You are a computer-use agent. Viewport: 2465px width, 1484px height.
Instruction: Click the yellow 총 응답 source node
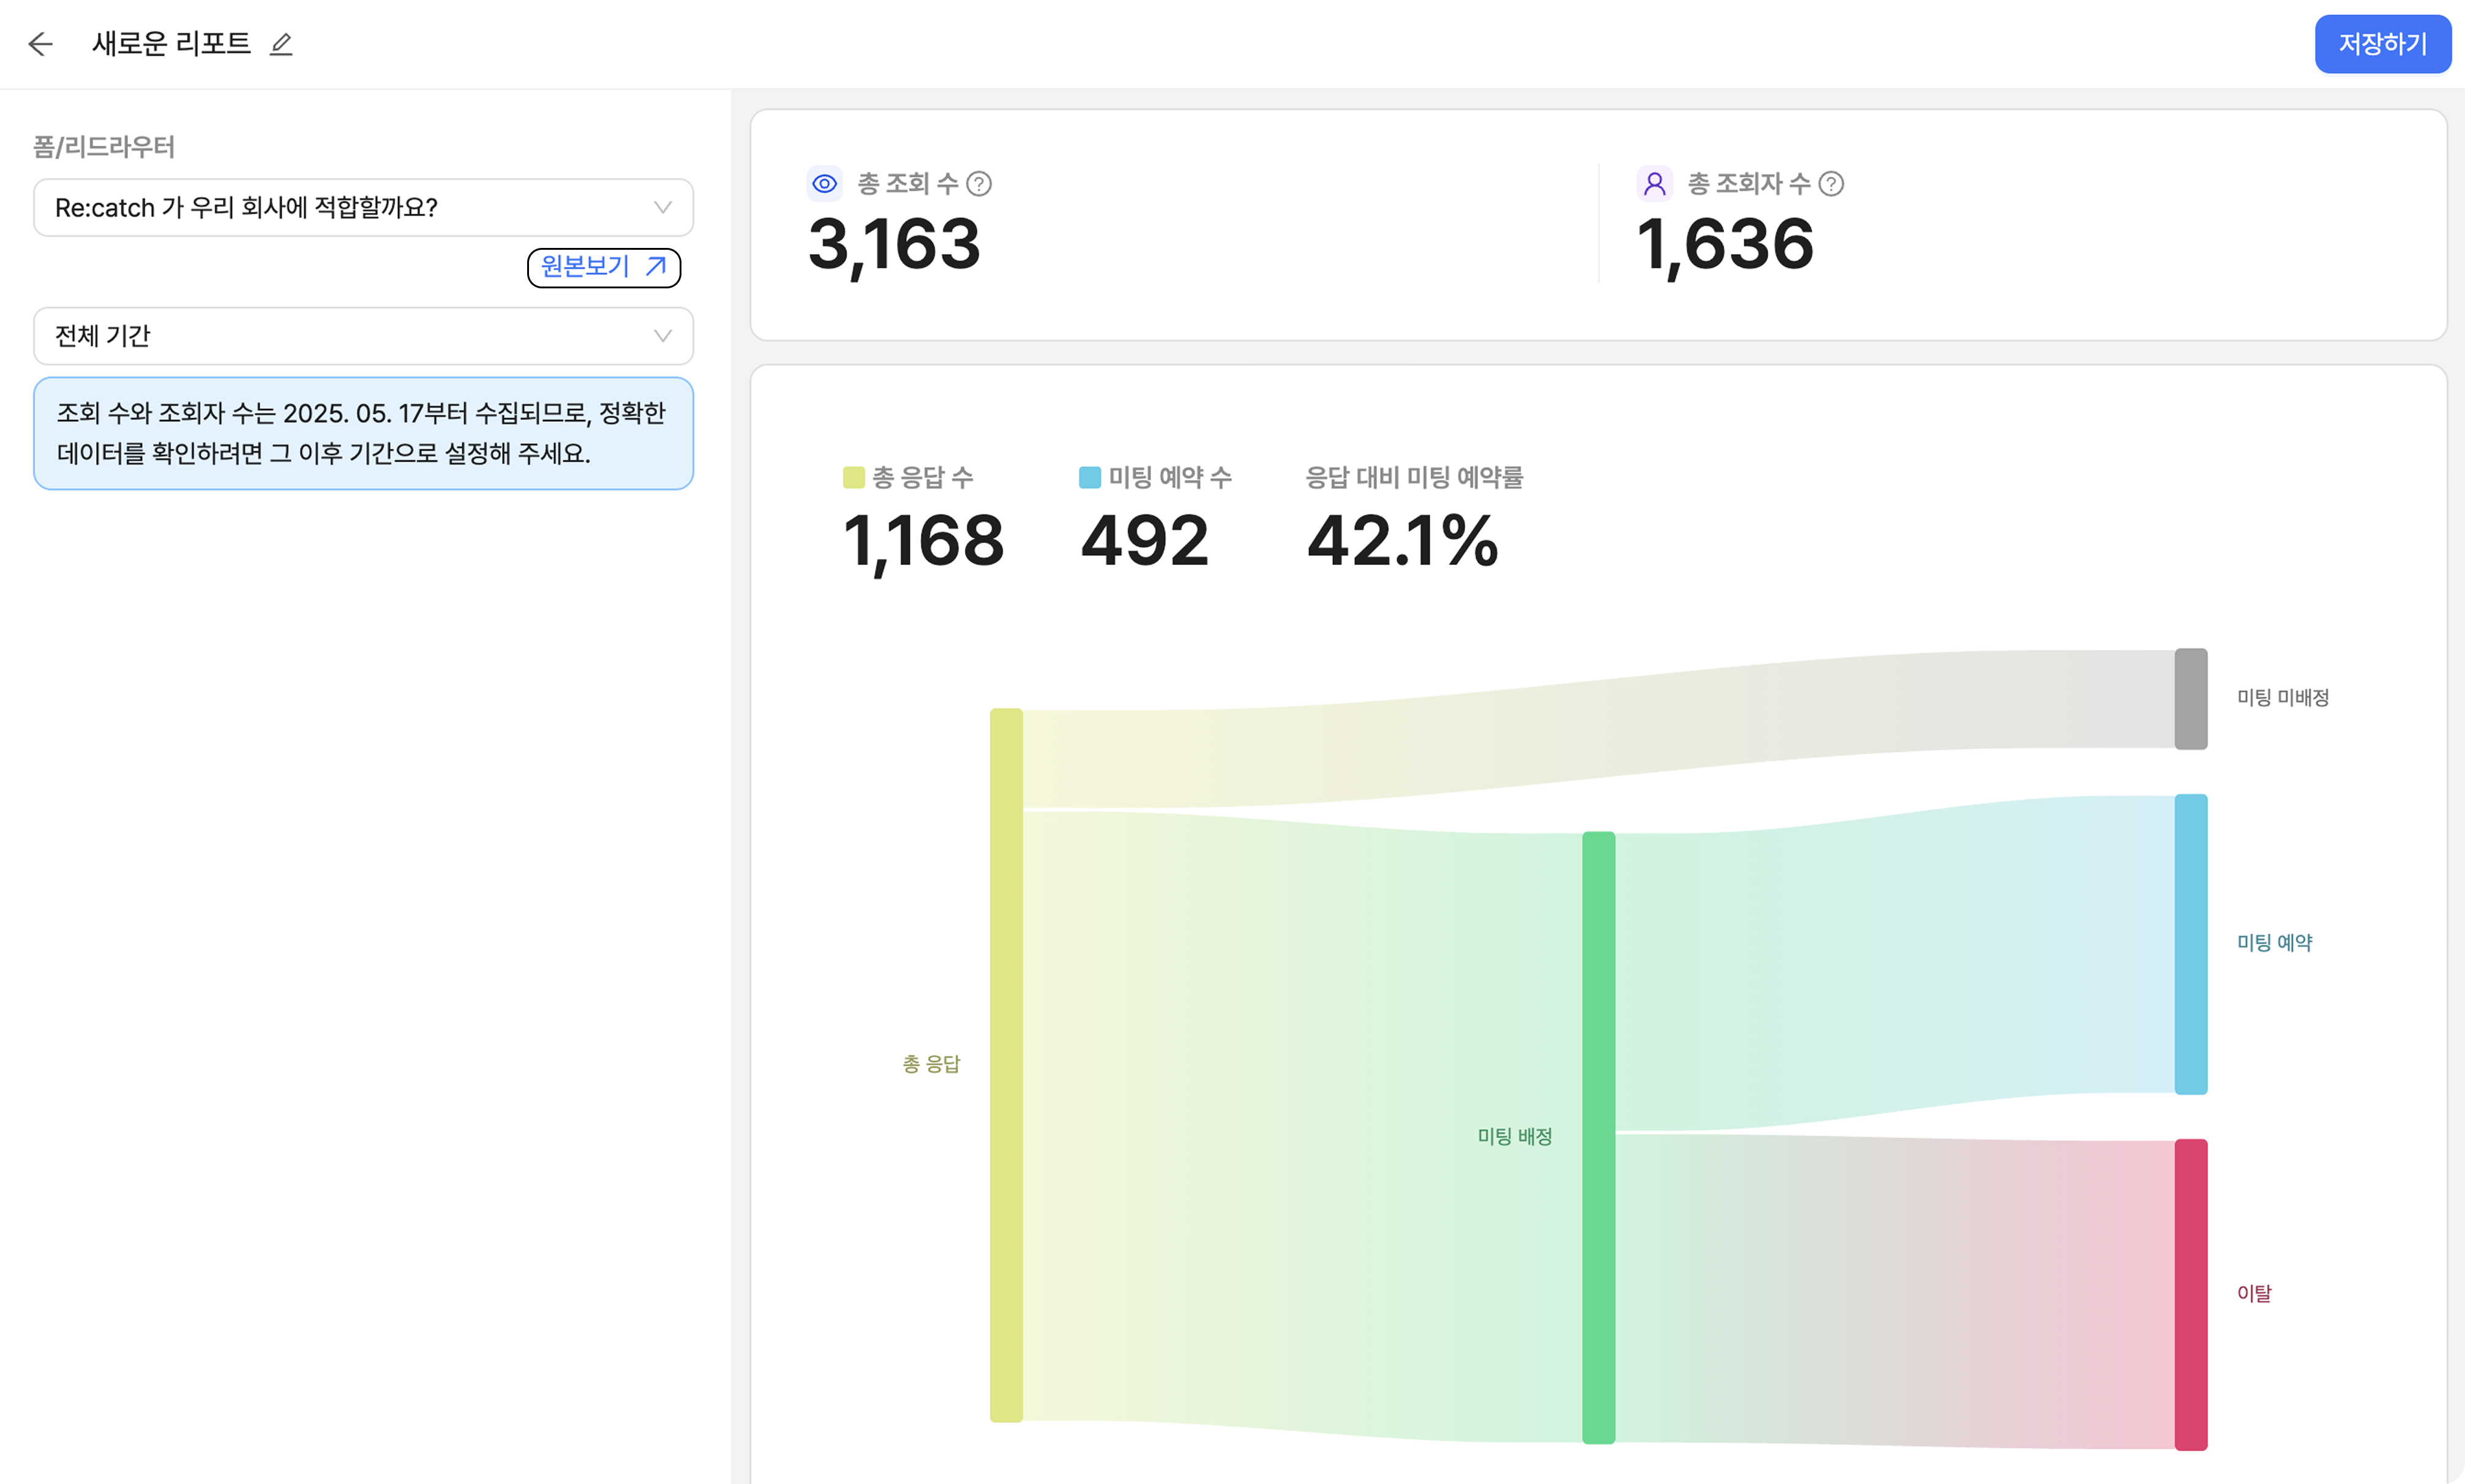coord(1006,1065)
